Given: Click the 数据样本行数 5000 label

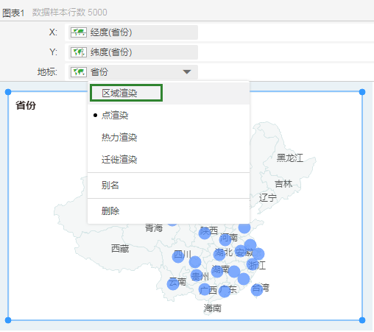Looking at the screenshot, I should (x=70, y=13).
